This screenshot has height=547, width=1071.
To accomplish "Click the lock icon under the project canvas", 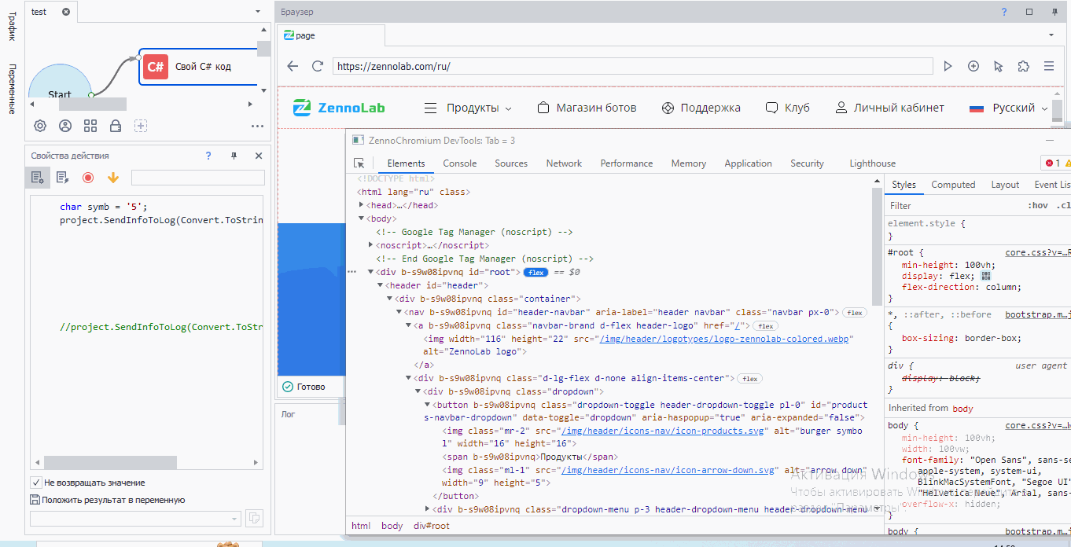I will 116,126.
